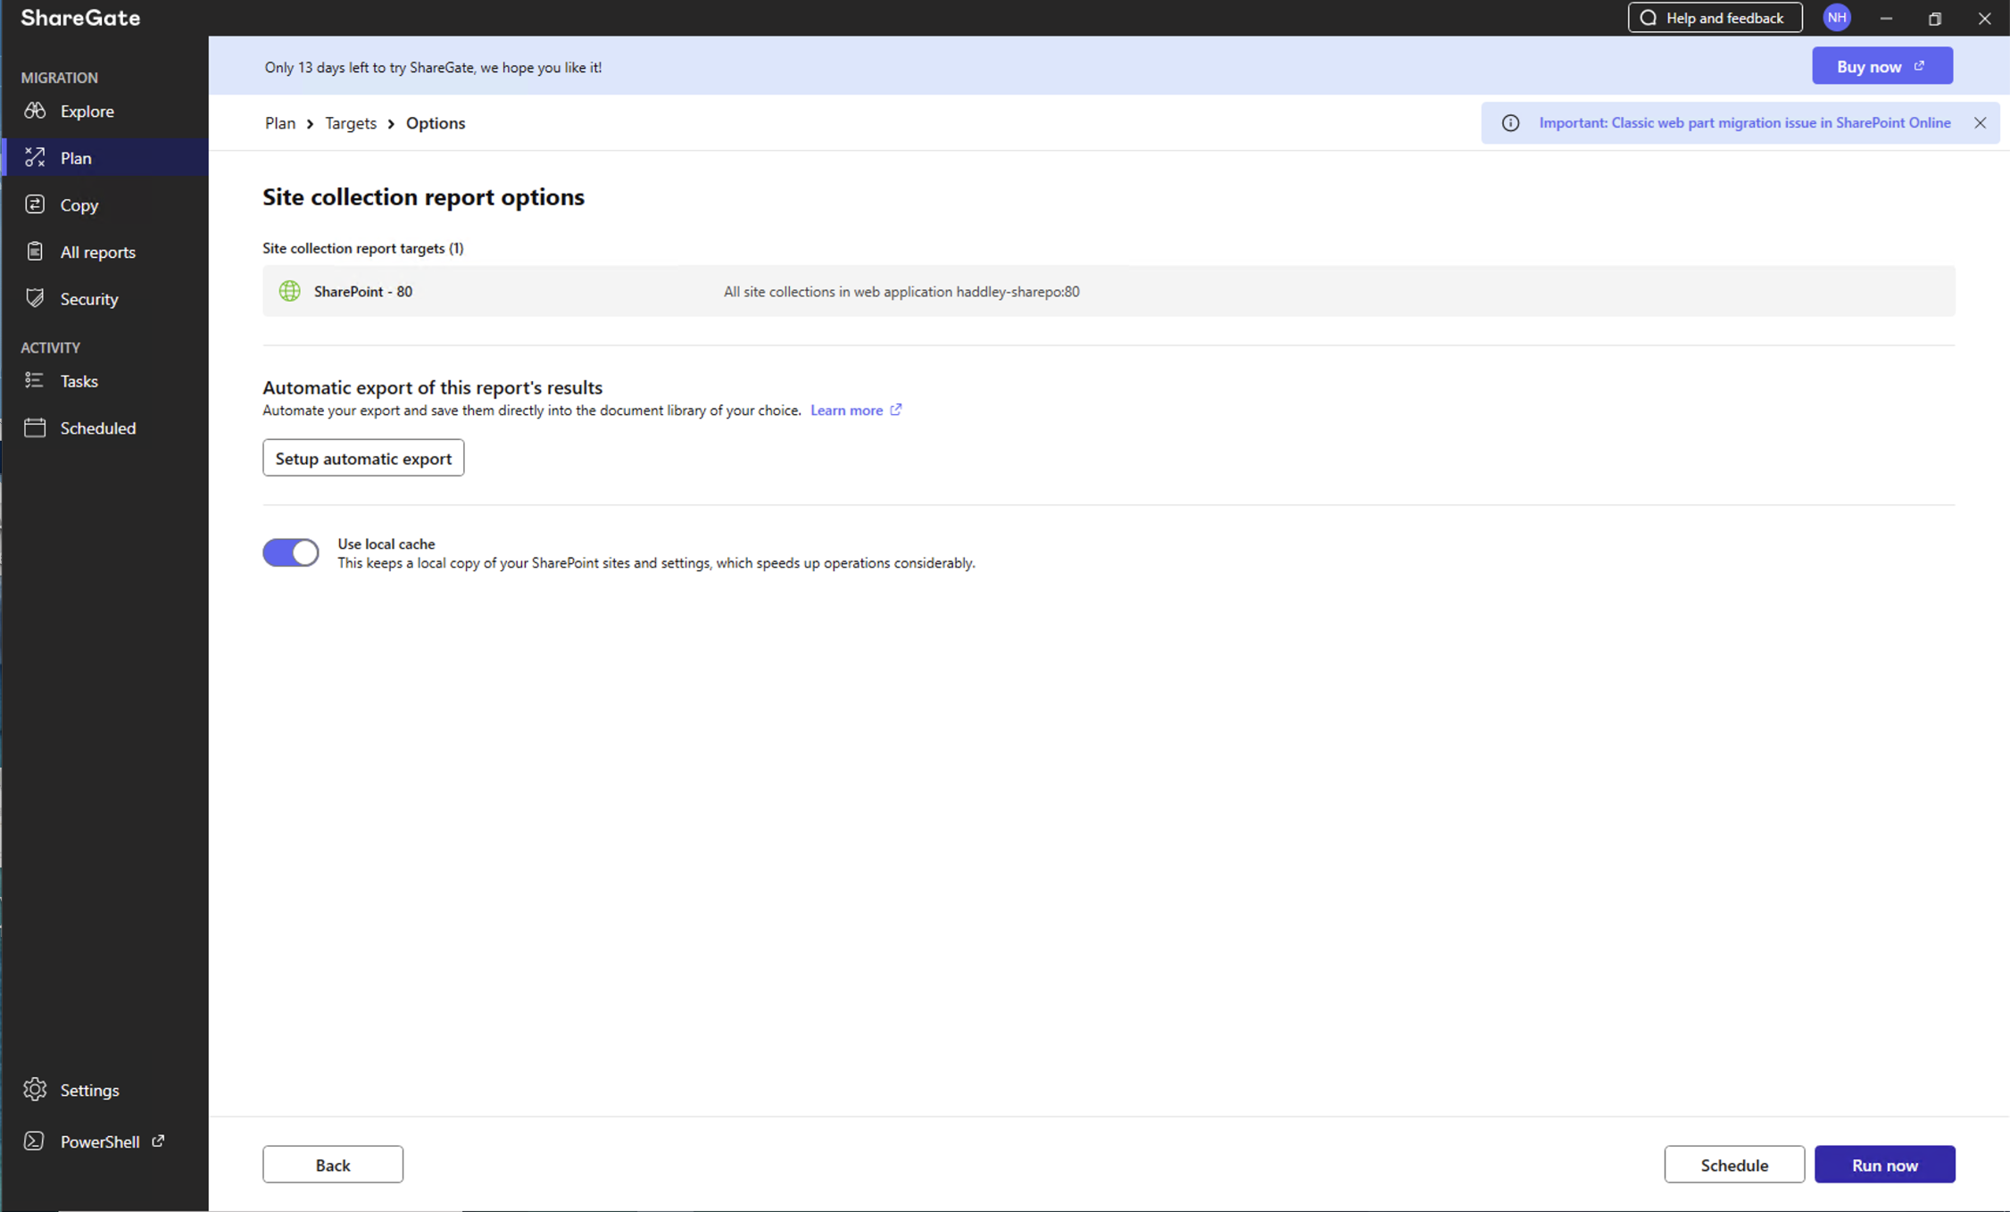Click Plan breadcrumb link
The image size is (2010, 1212).
coord(280,123)
